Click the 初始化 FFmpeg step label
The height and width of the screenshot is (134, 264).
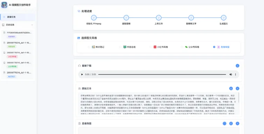click(x=94, y=24)
